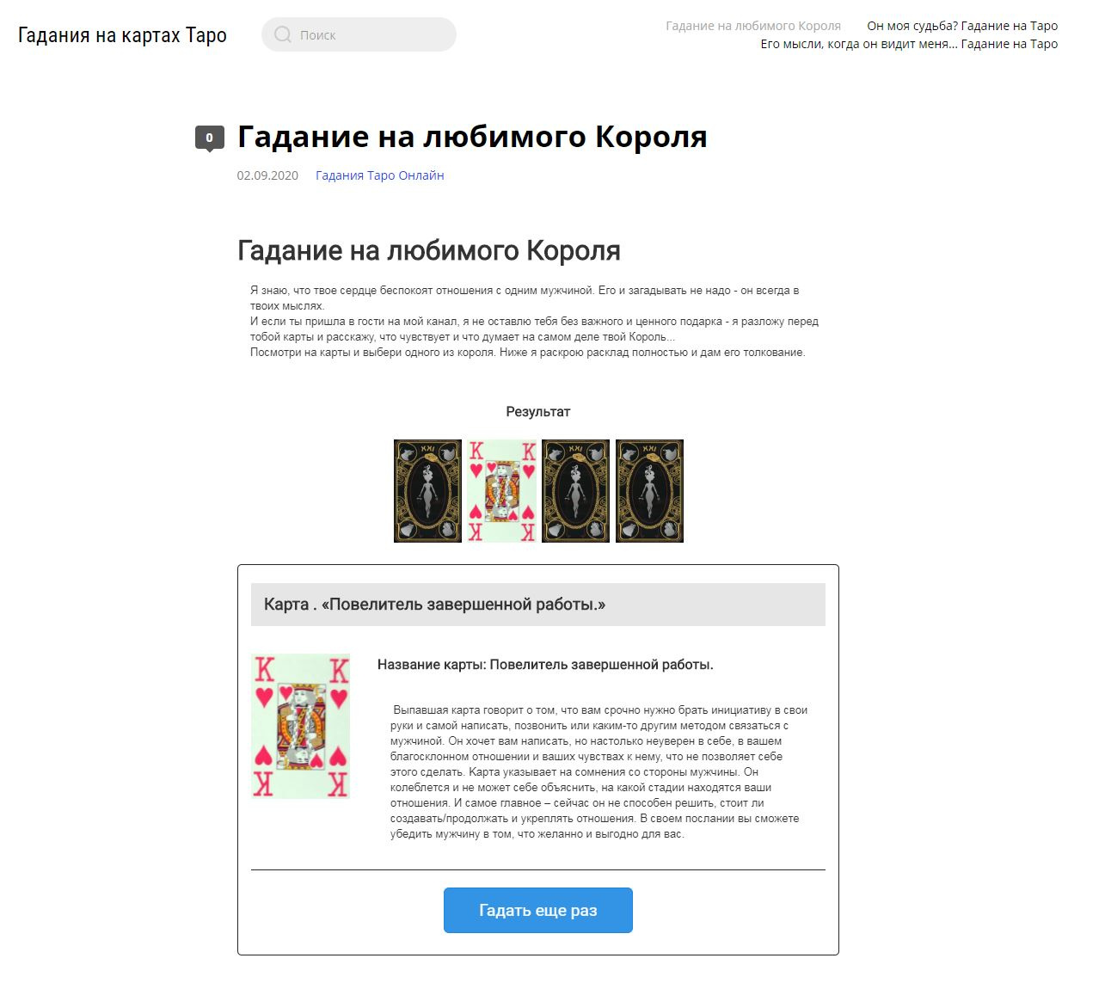Open Гадание на любимого Короля menu link
The image size is (1105, 989).
tap(753, 26)
